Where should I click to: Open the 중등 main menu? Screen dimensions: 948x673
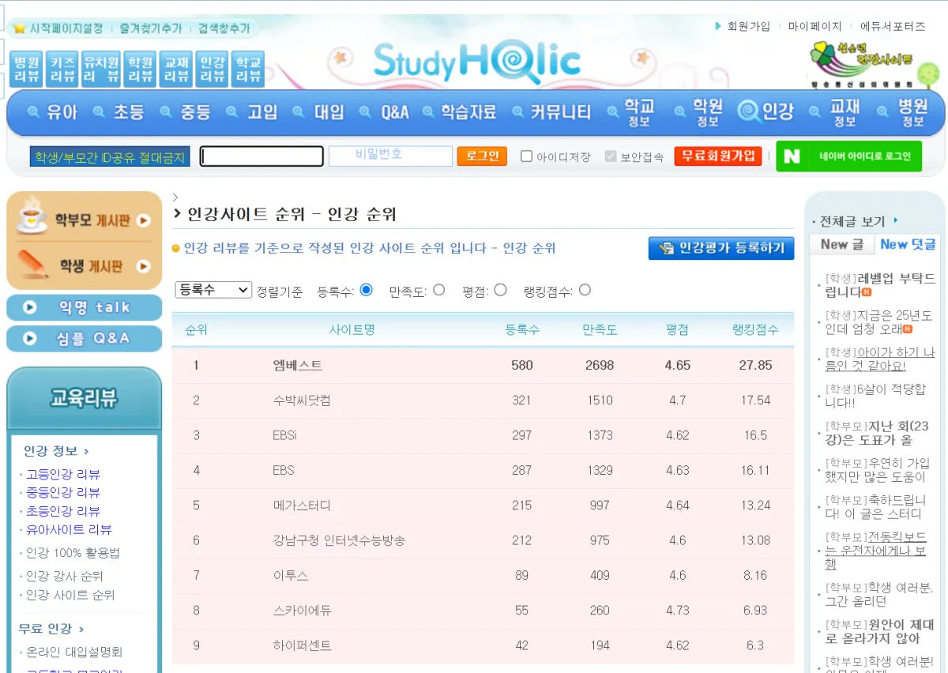(x=195, y=112)
